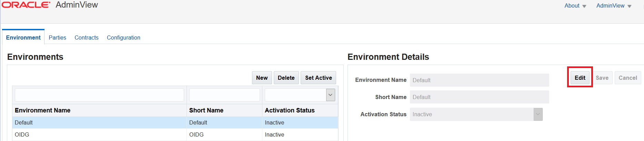Open the Parties tab
This screenshot has width=644, height=141.
(58, 37)
